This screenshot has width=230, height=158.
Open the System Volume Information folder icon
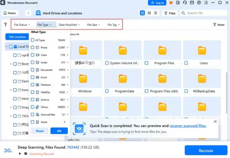pyautogui.click(x=123, y=50)
